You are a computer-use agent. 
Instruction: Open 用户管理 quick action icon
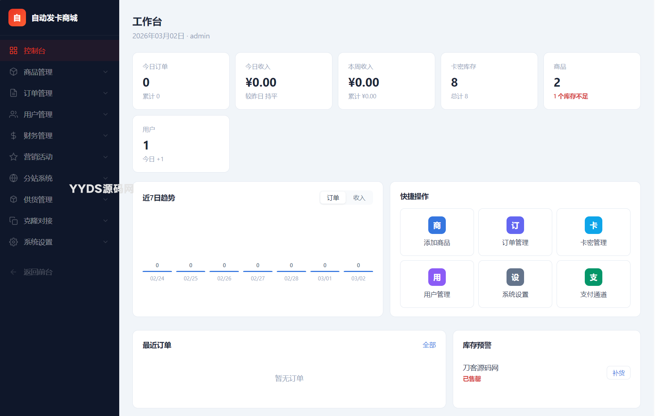(x=437, y=277)
